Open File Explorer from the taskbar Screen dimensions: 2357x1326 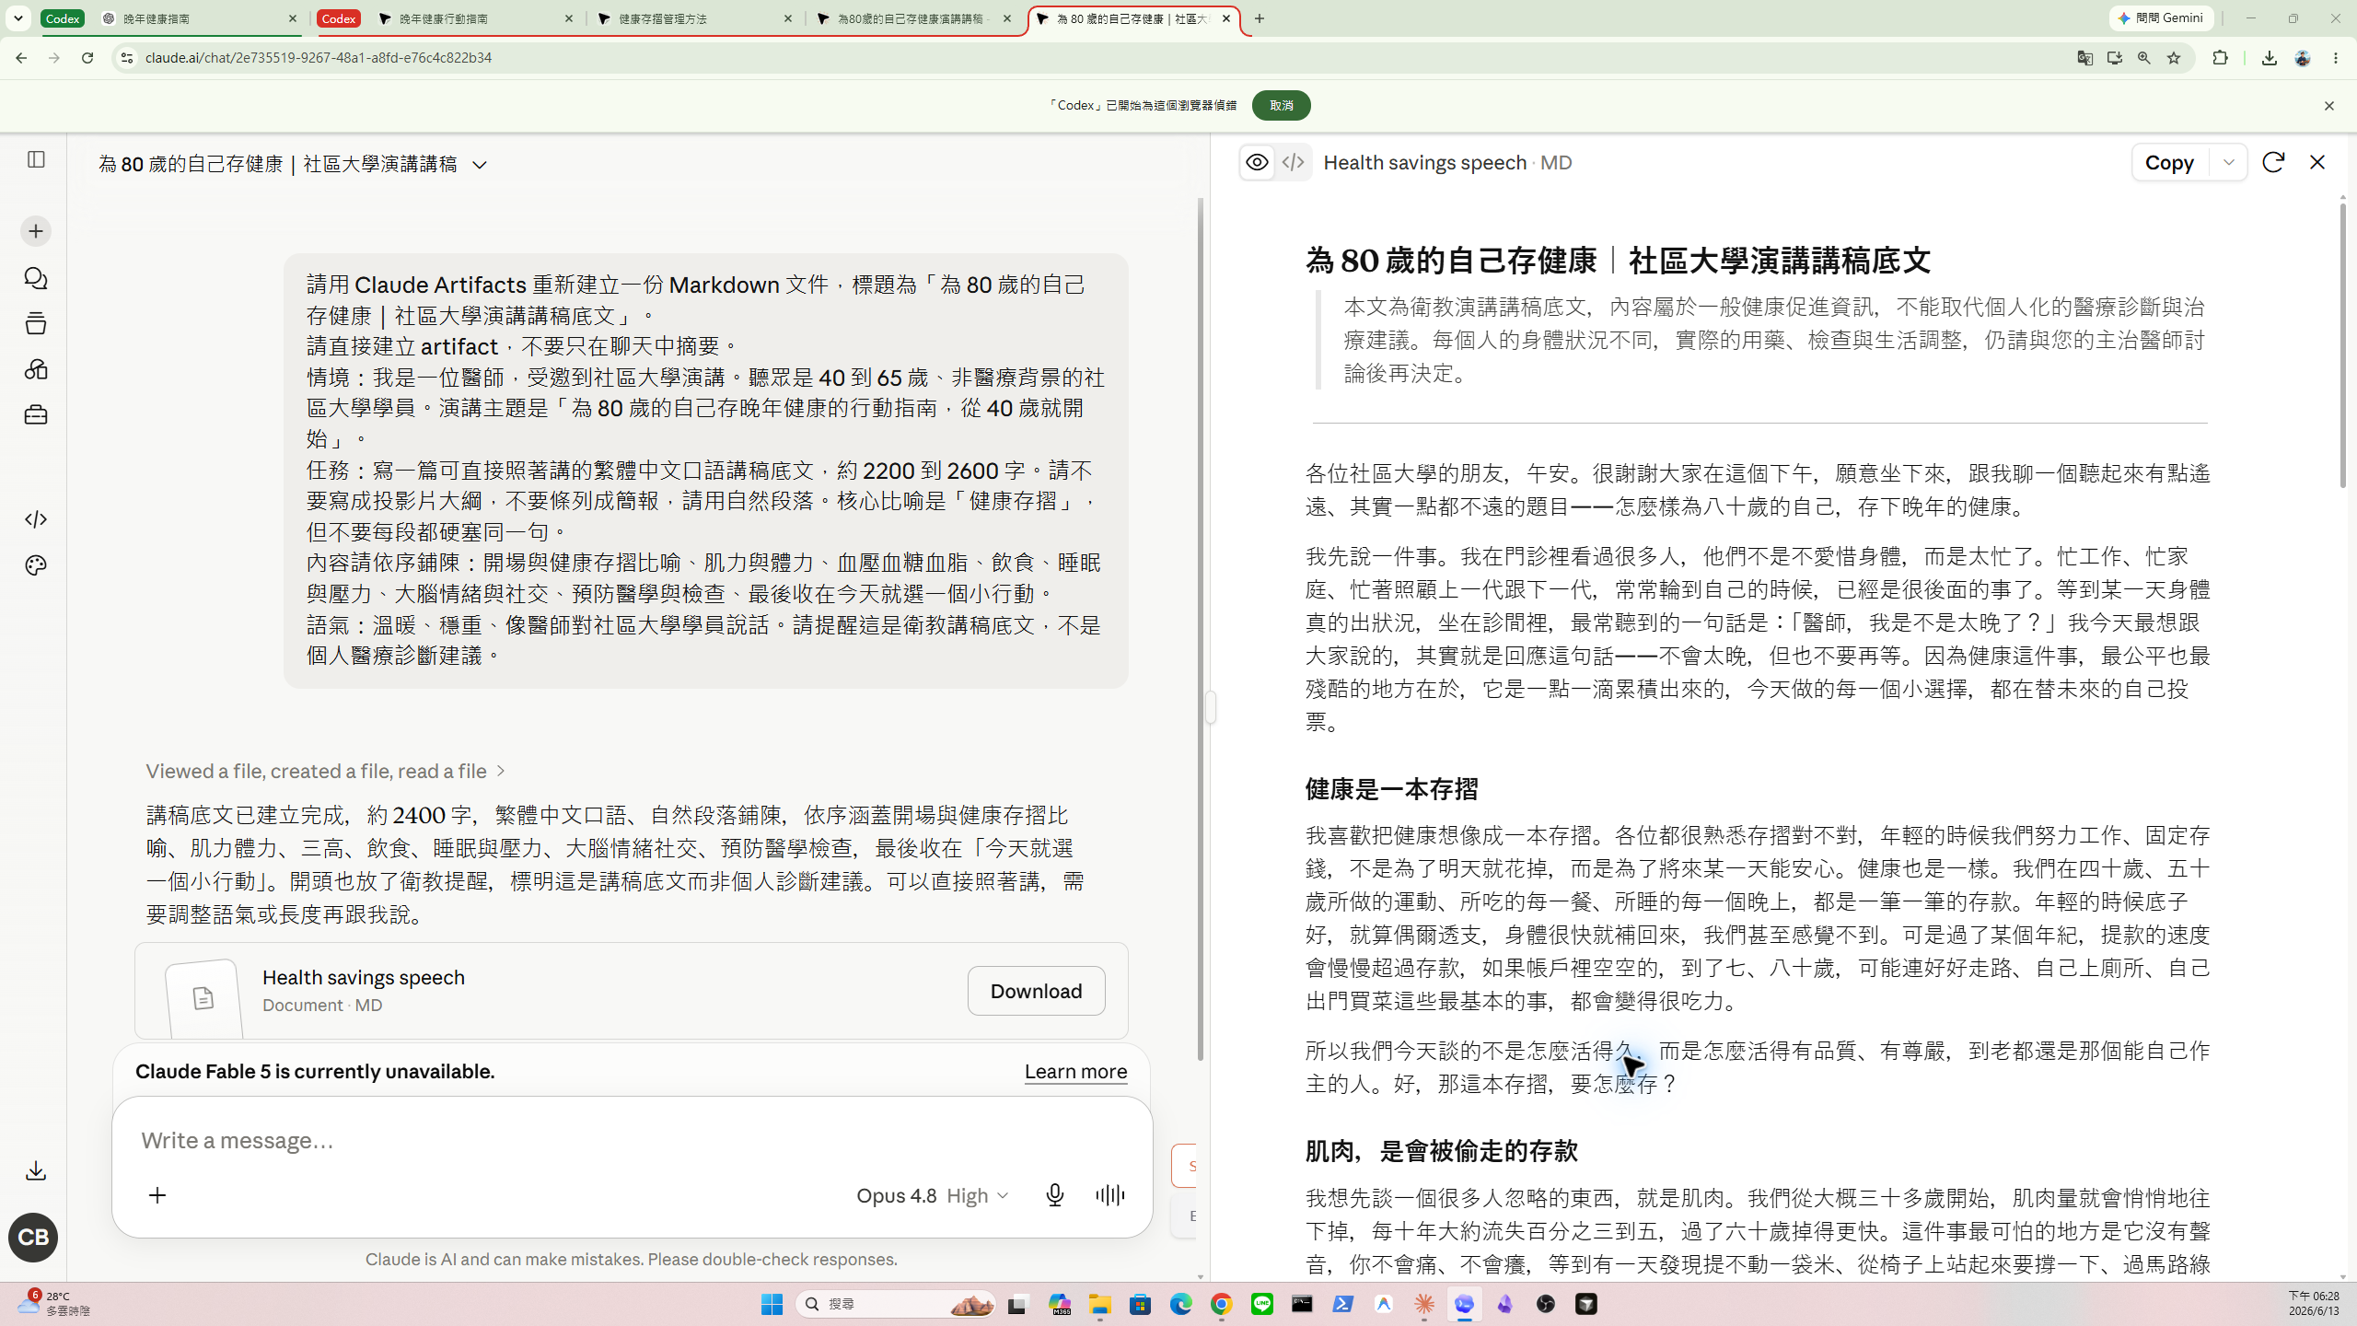(x=1100, y=1304)
